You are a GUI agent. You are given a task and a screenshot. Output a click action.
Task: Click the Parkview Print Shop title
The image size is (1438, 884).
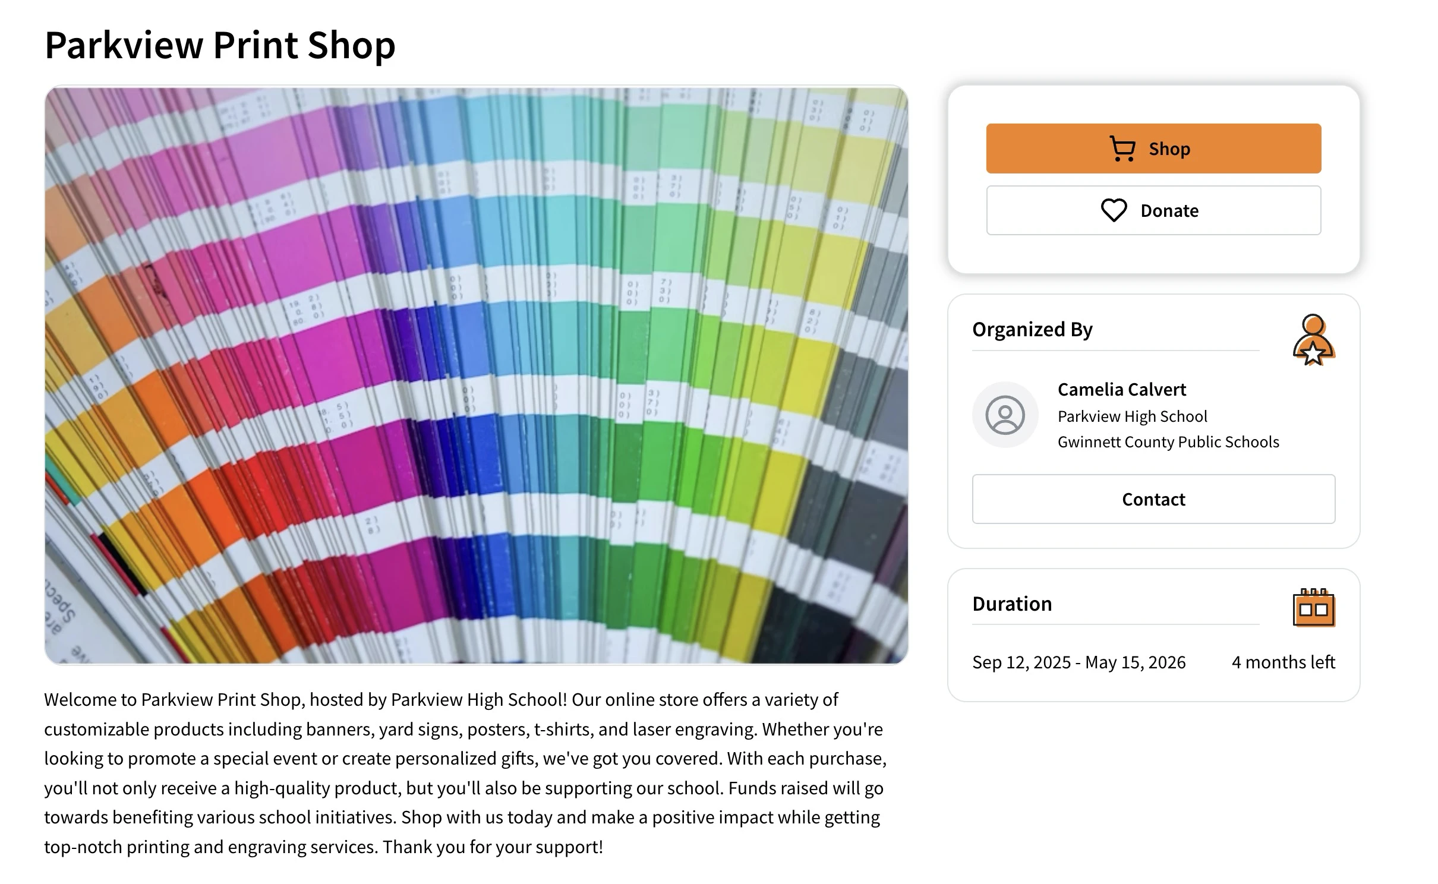220,45
